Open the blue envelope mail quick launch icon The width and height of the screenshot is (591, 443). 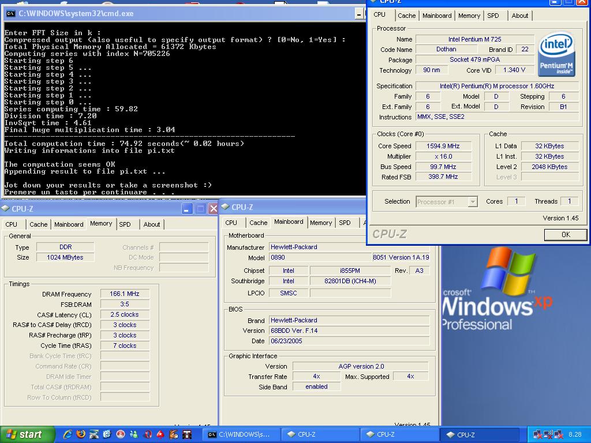107,434
